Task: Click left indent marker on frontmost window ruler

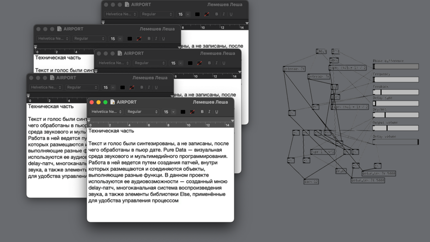Action: tap(88, 120)
